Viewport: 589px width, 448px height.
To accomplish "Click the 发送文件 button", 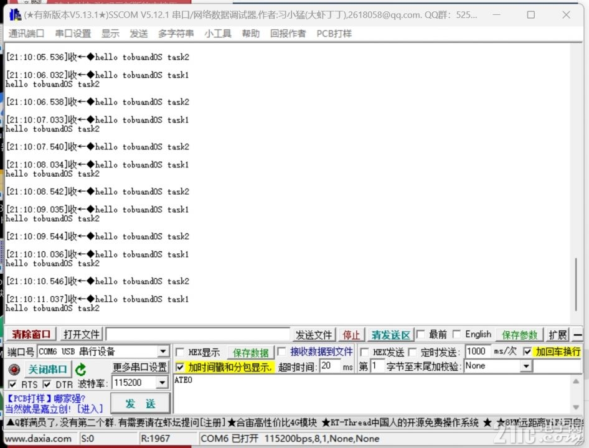I will tap(314, 334).
